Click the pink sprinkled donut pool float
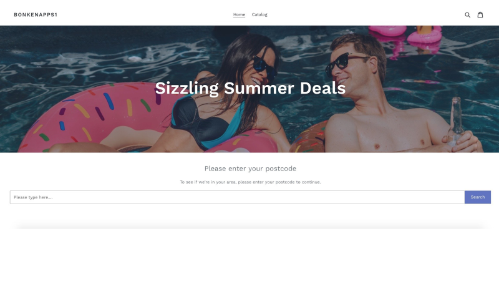Screen dimensions: 499x281 coord(95,118)
